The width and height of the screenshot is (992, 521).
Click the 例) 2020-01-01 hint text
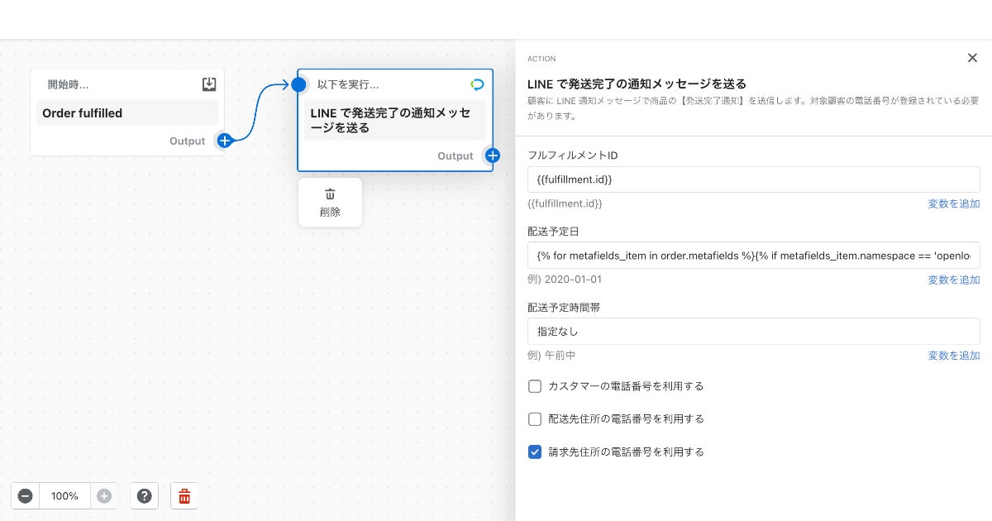pyautogui.click(x=565, y=280)
